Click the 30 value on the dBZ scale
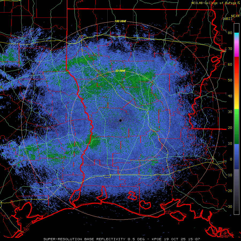 tap(230, 112)
